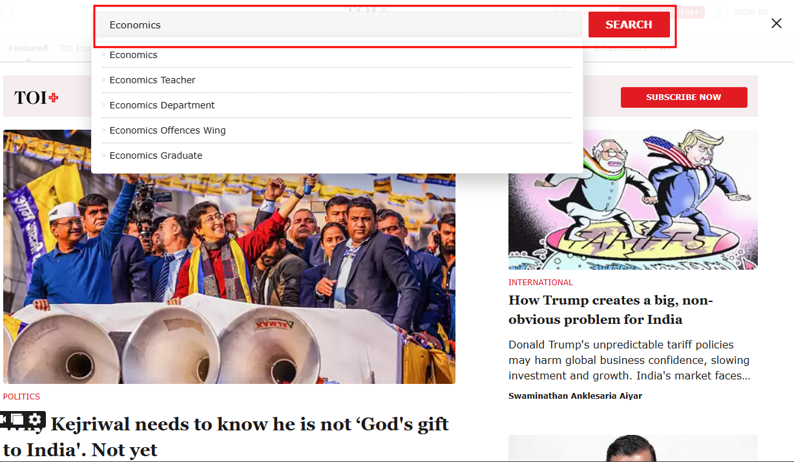The image size is (794, 462).
Task: Select the overlapping windows icon in the floating toolbar
Action: tap(17, 419)
